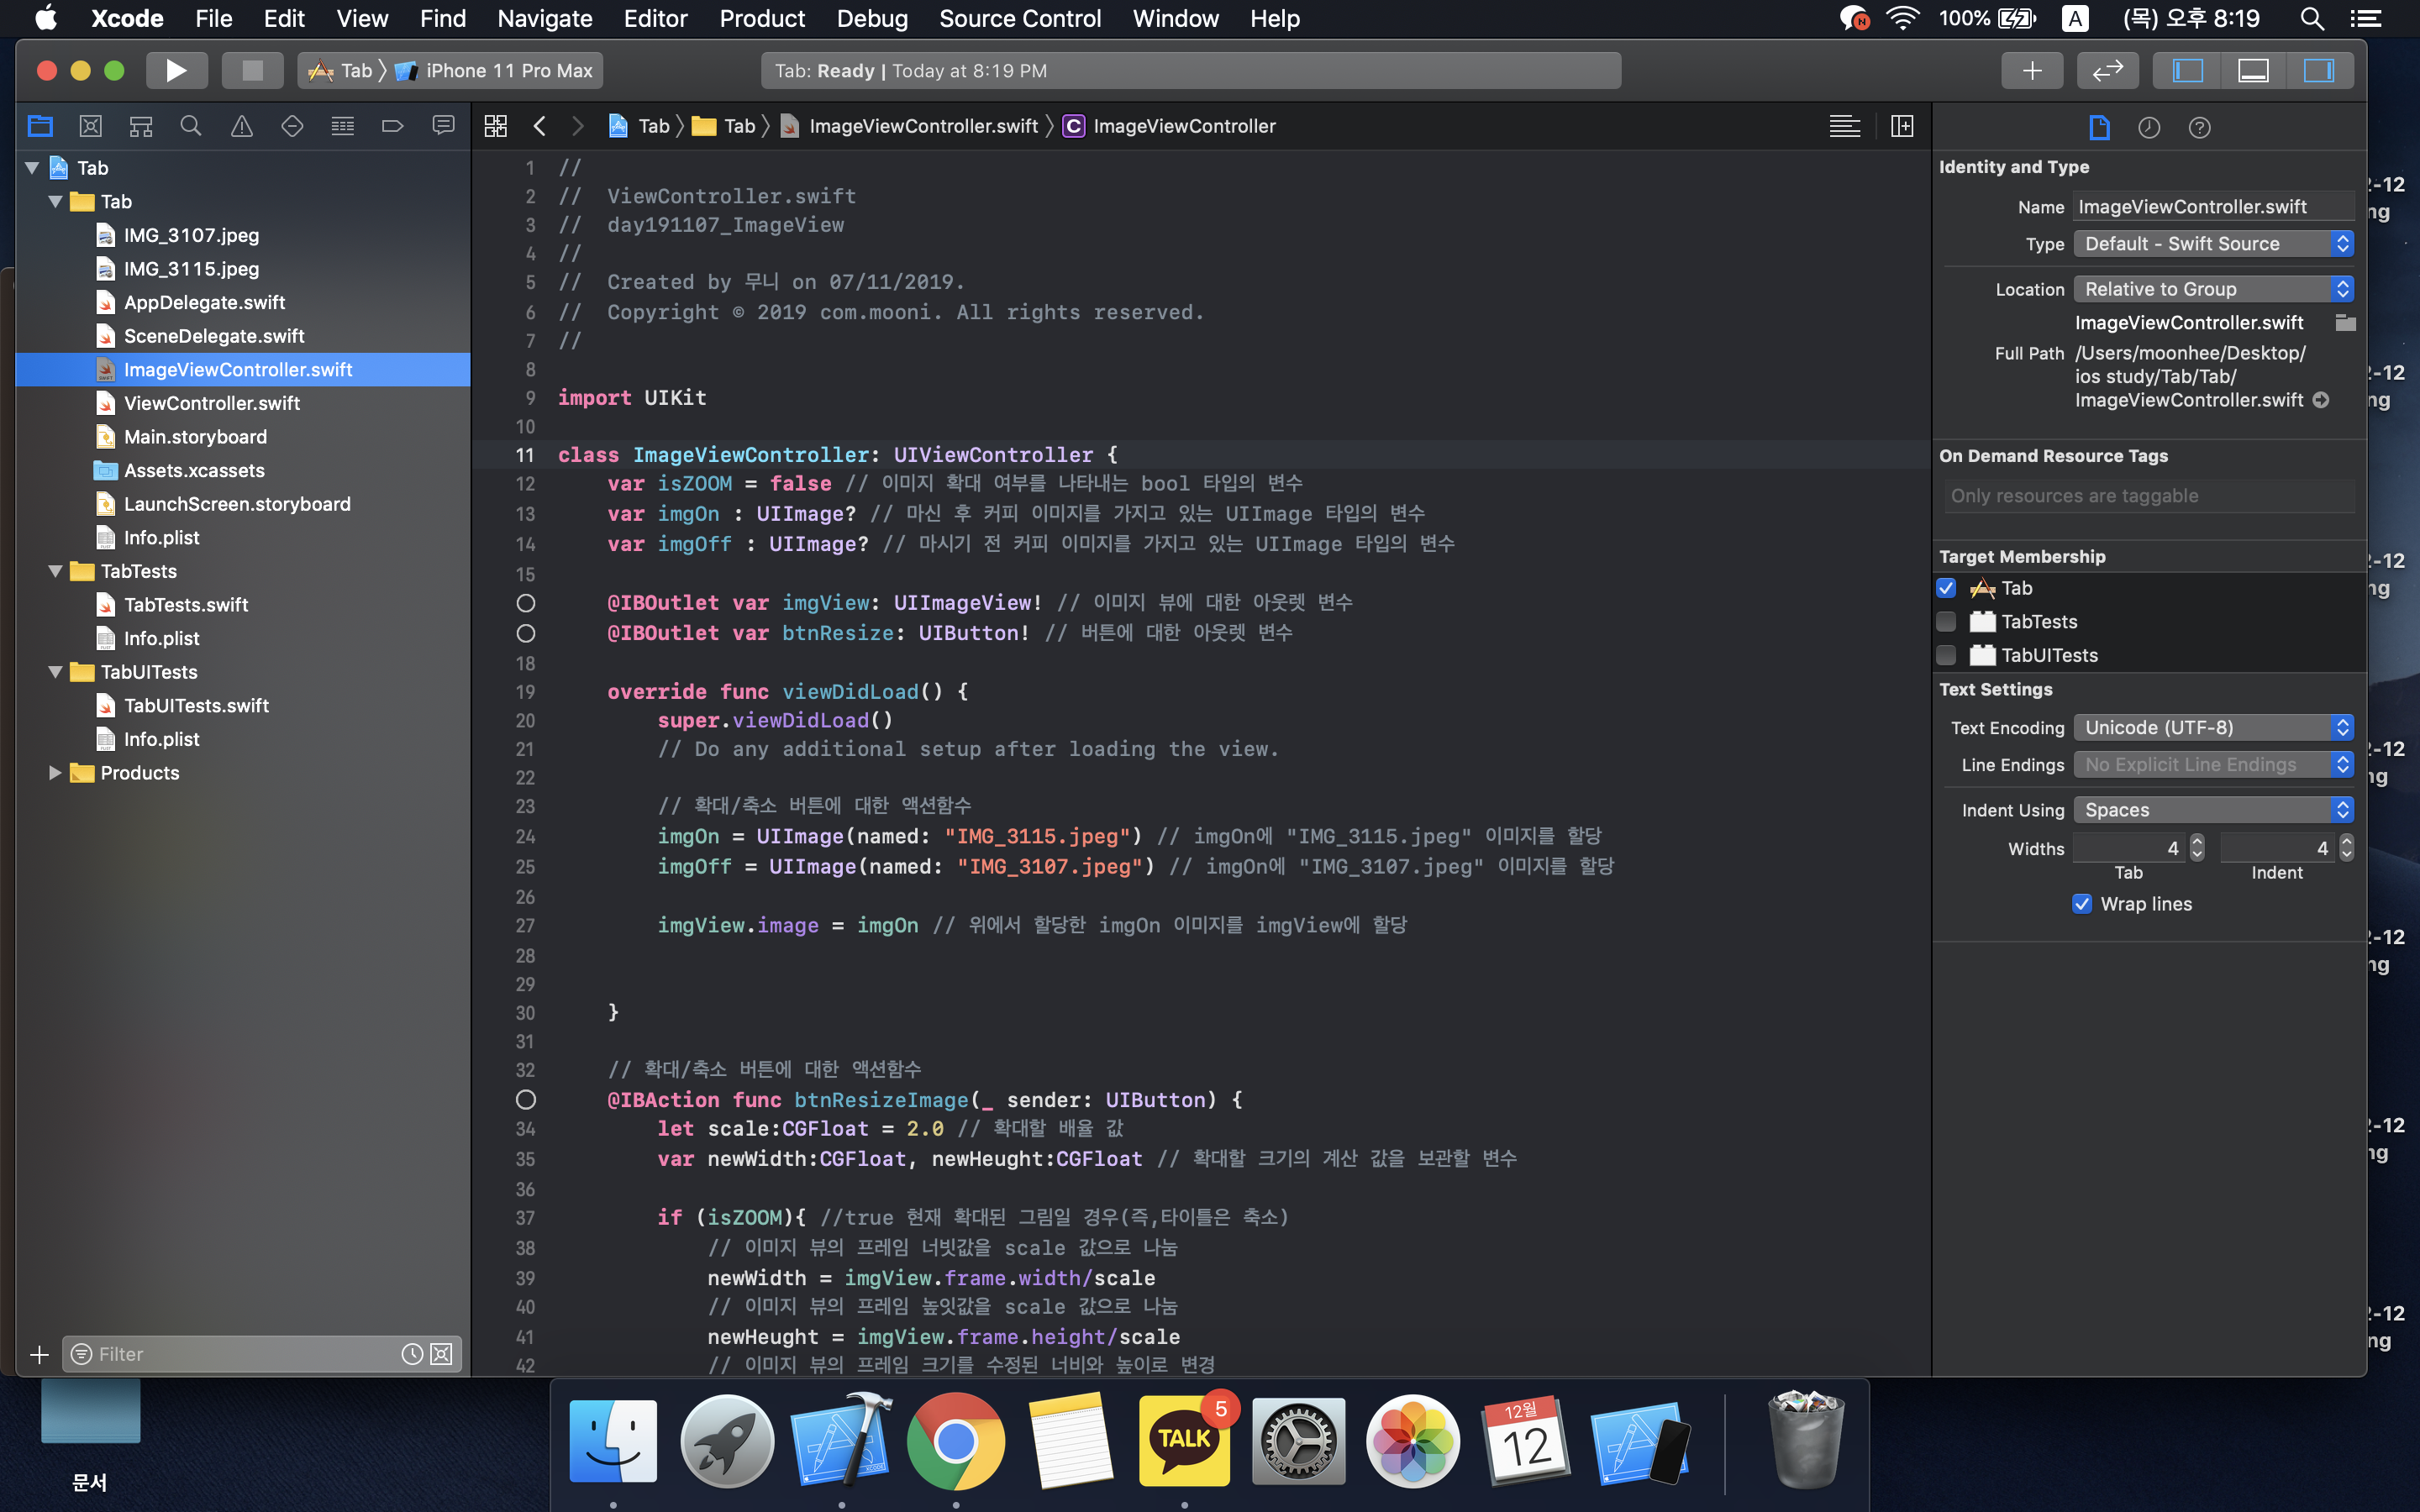Image resolution: width=2420 pixels, height=1512 pixels.
Task: Expand the Products folder
Action: pyautogui.click(x=55, y=773)
